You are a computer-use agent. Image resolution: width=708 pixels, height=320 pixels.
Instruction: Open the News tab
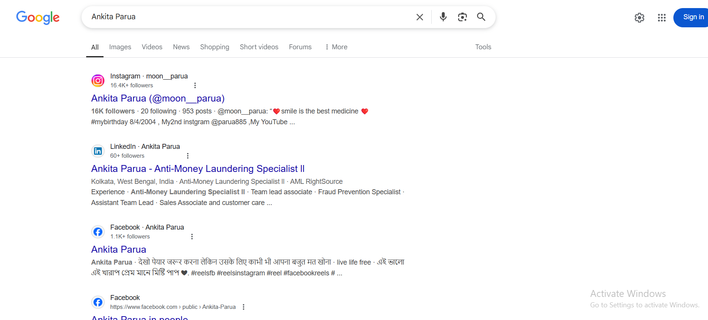click(181, 47)
